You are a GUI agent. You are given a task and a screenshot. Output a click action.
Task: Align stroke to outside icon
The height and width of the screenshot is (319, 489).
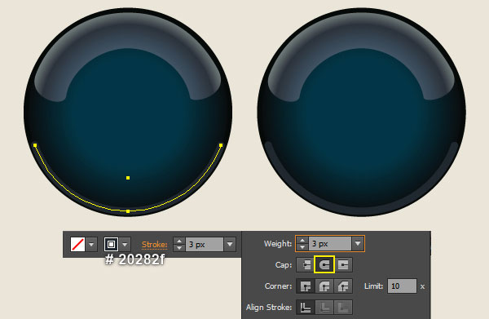(x=343, y=307)
